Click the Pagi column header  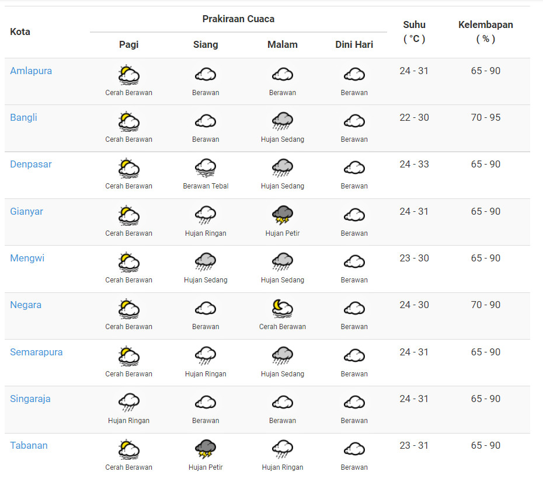click(x=128, y=44)
